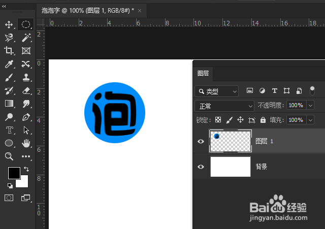Hide the 背景 layer with eye icon
The image size is (325, 229).
coord(201,167)
